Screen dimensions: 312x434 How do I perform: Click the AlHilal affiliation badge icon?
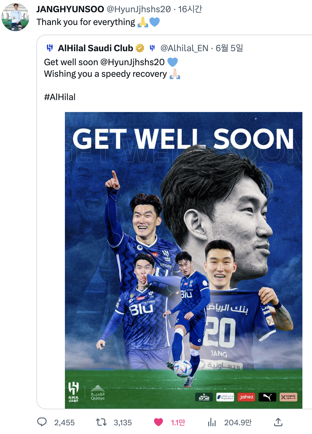[x=152, y=48]
